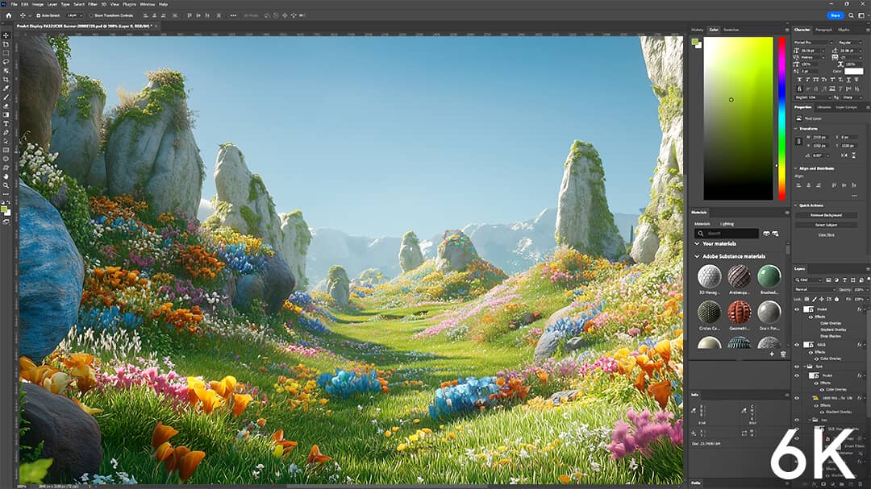This screenshot has height=489, width=871.
Task: Select the Move tool in the toolbar
Action: (6, 35)
